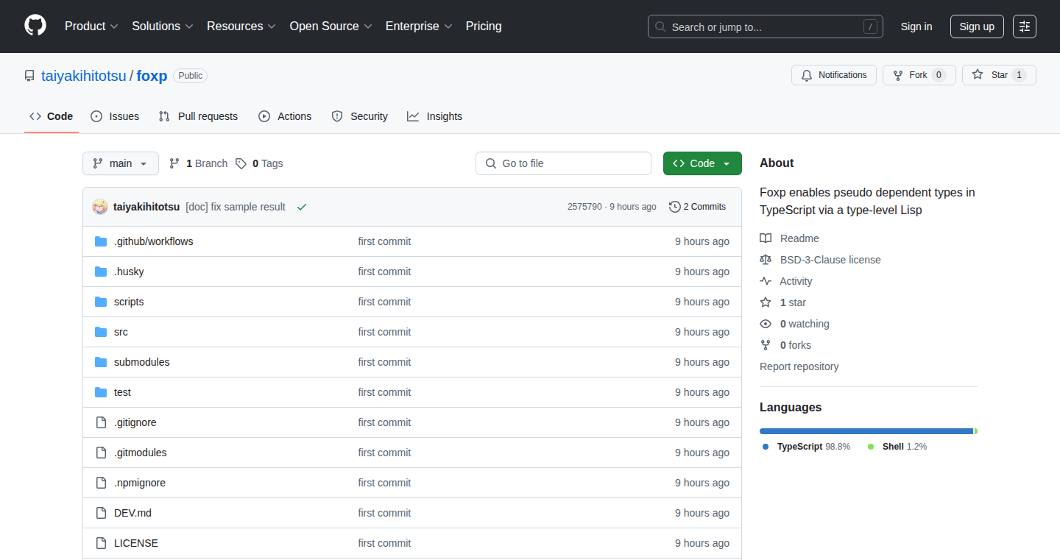Click the folder icon beside submodules
The height and width of the screenshot is (560, 1060).
pos(101,362)
